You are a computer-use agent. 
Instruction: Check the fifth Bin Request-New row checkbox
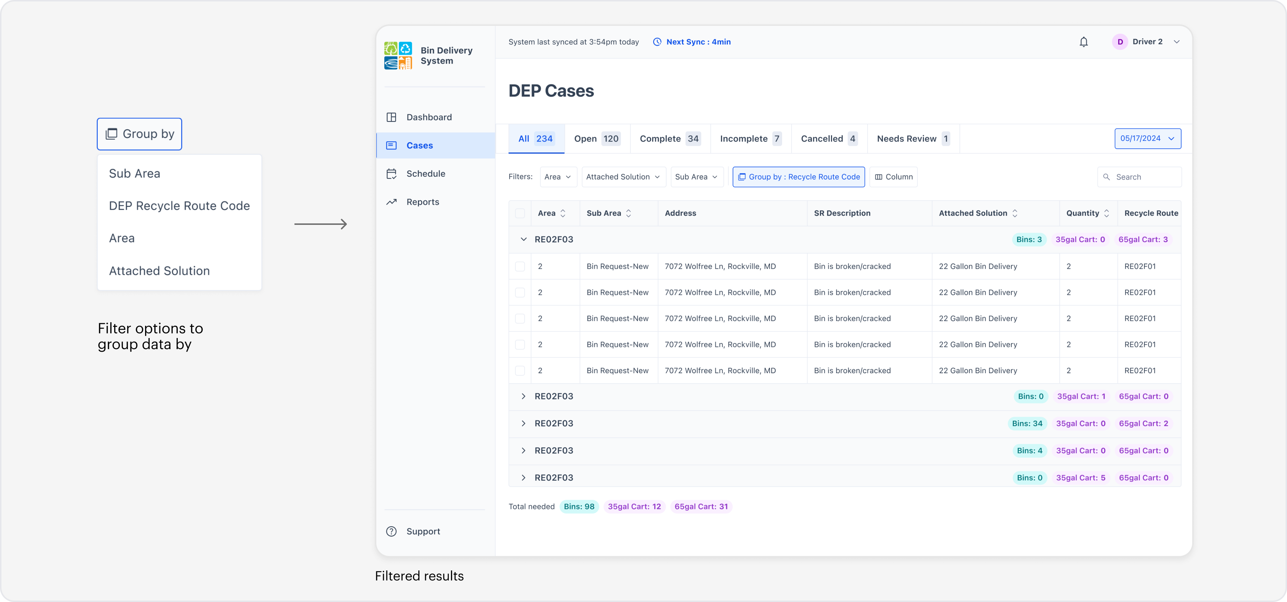[520, 370]
